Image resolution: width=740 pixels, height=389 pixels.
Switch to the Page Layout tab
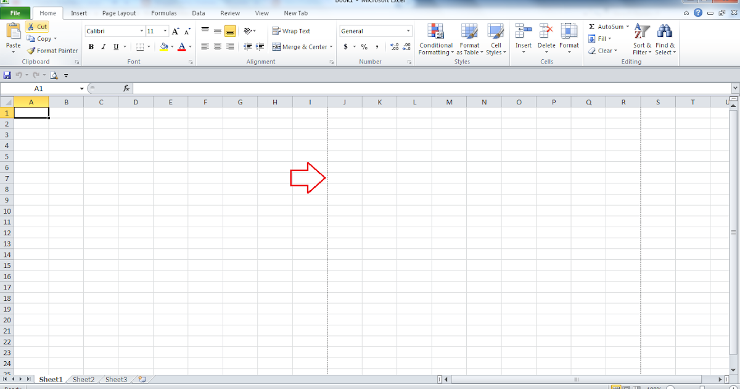click(x=119, y=13)
